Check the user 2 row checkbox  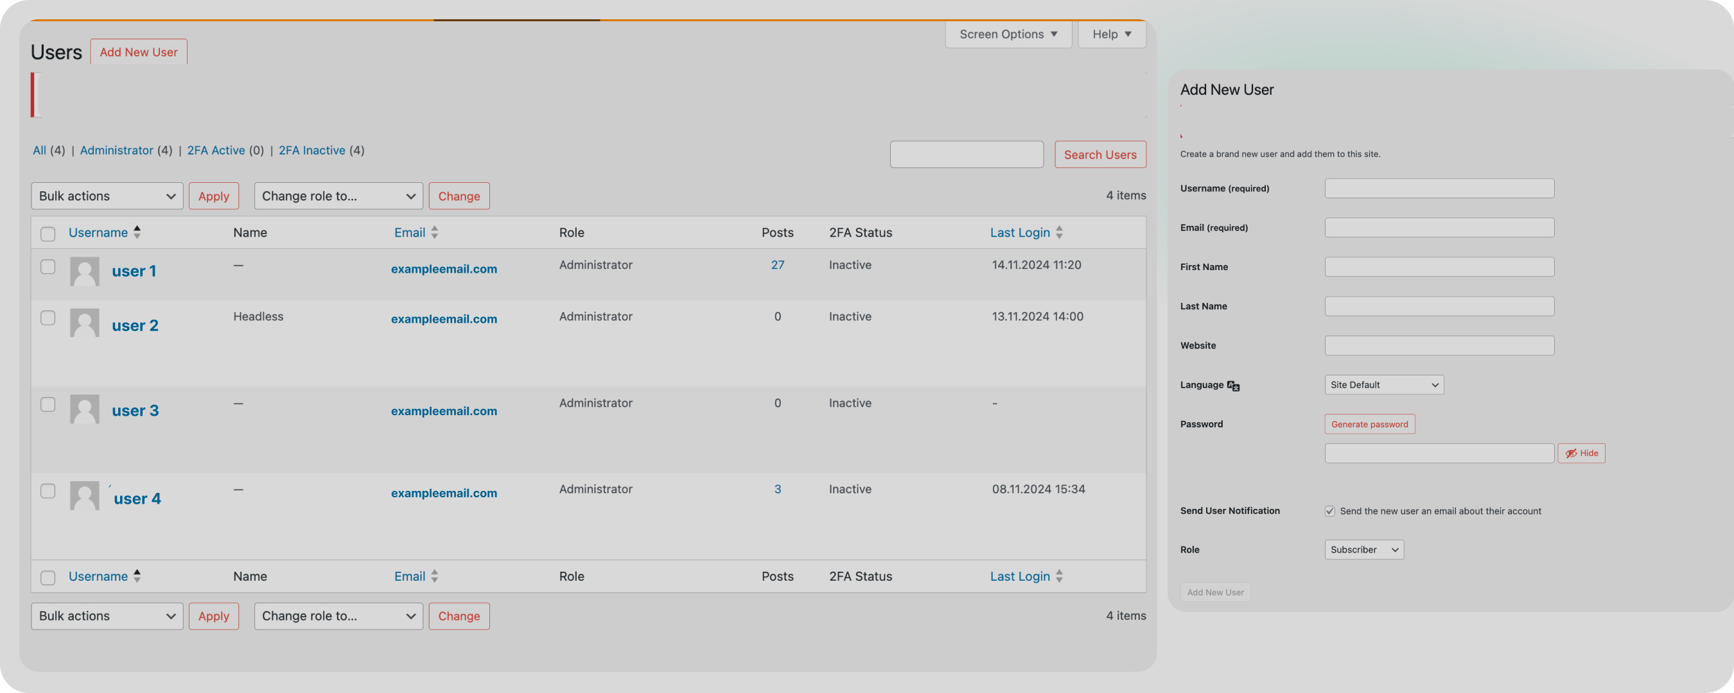click(48, 318)
